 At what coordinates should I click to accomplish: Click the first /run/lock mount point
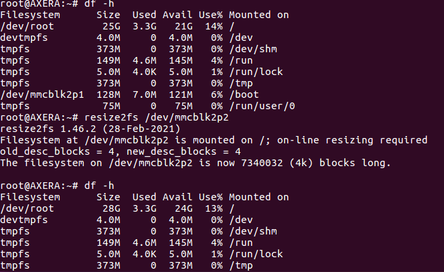tap(256, 72)
